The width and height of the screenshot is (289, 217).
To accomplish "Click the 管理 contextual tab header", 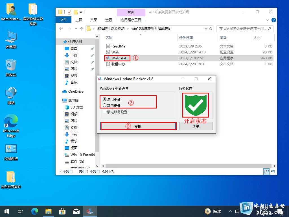I will 131,12.
